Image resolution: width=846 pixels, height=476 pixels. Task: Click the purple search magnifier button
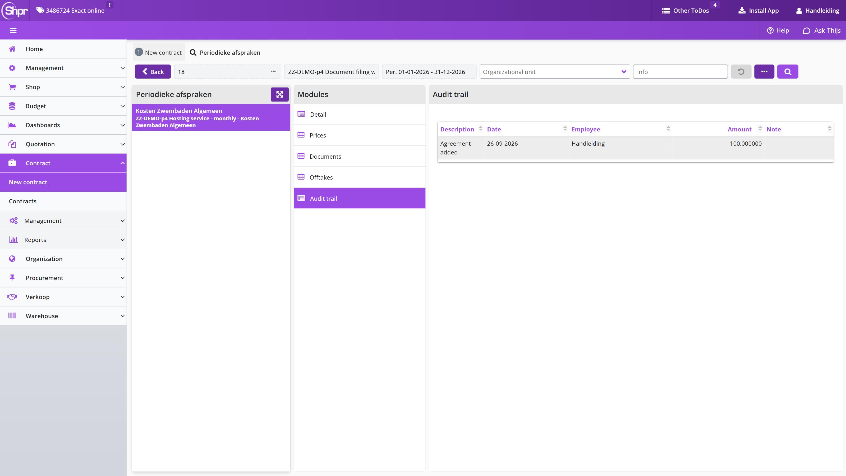pos(788,72)
